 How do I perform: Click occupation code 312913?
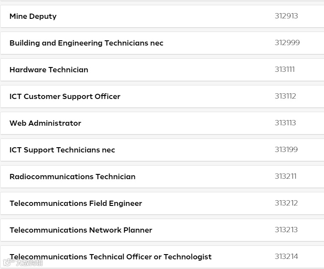coord(286,16)
